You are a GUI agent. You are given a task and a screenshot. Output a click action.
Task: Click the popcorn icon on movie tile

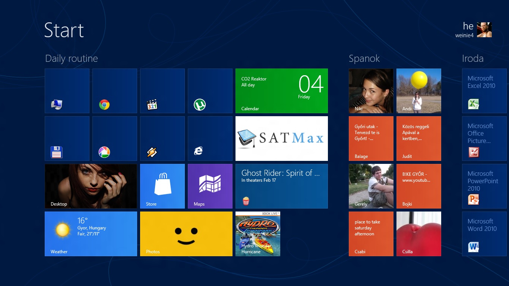(x=246, y=201)
